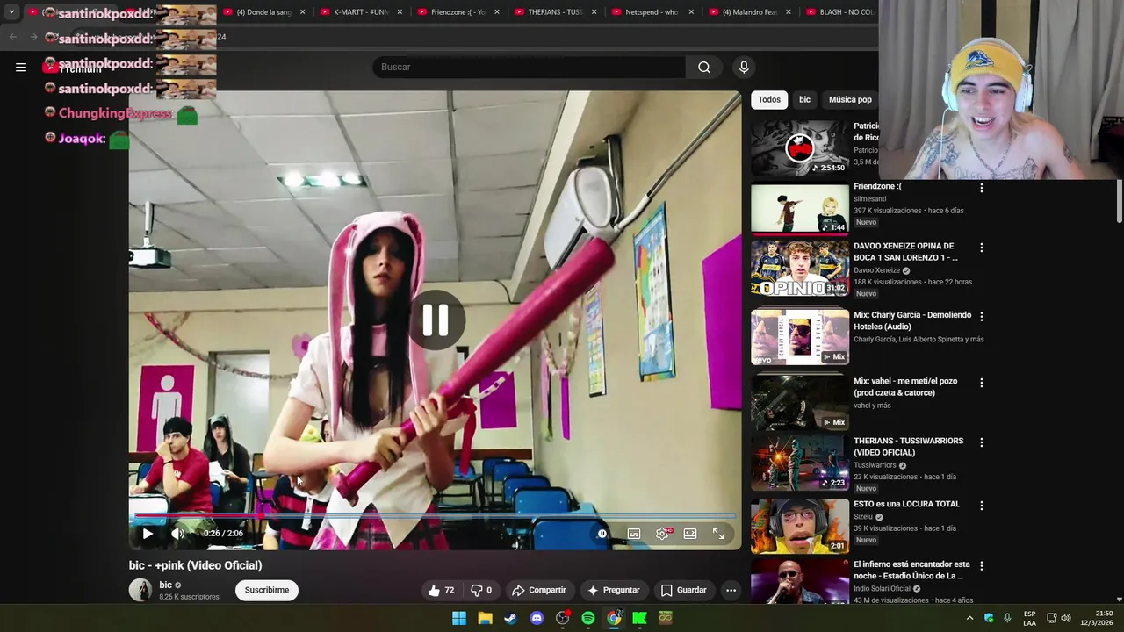Switch to the Nettspend browser tab

tap(652, 12)
